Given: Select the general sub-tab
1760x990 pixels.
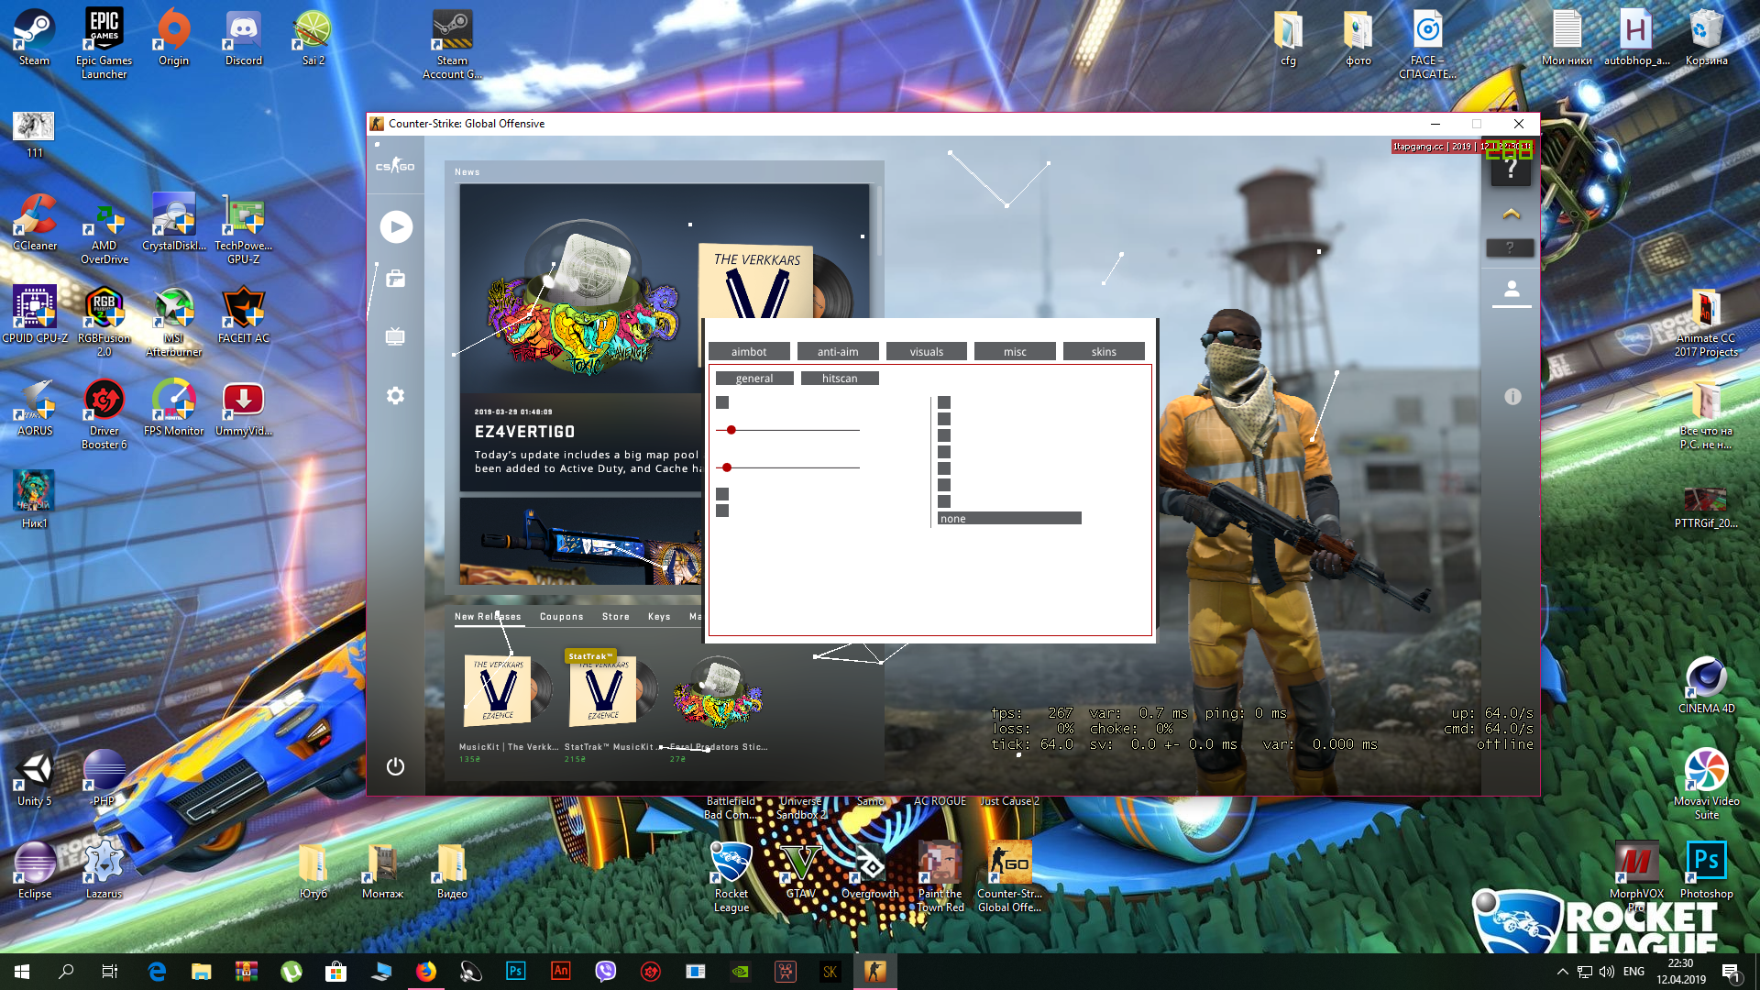Looking at the screenshot, I should pyautogui.click(x=754, y=379).
